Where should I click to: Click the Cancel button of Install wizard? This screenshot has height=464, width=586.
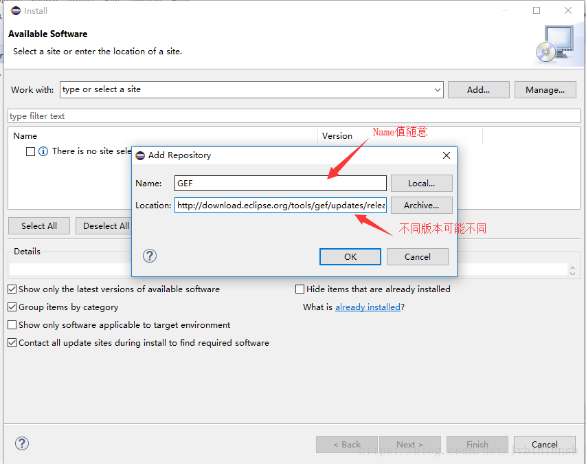(545, 444)
